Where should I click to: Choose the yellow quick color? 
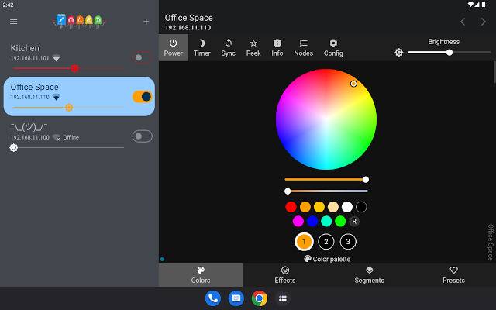319,207
